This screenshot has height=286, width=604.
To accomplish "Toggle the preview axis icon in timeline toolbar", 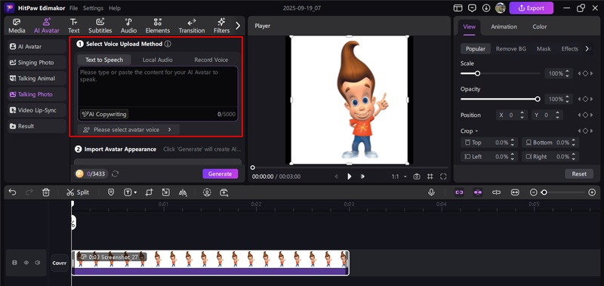I will 496,192.
